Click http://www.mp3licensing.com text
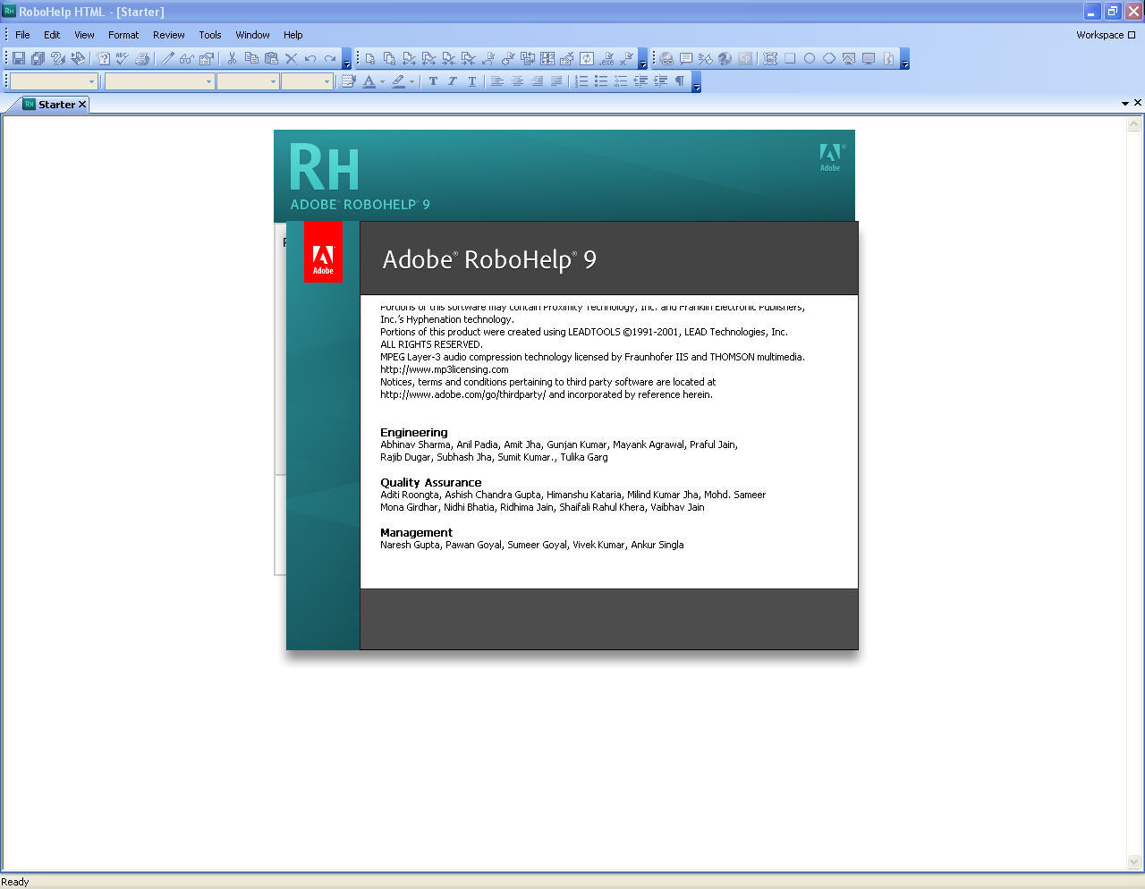Viewport: 1145px width, 889px height. pos(444,369)
